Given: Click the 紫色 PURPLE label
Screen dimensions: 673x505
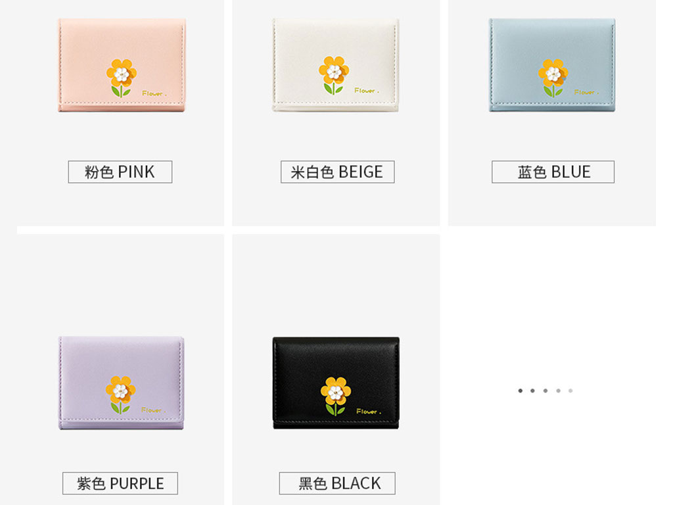Looking at the screenshot, I should point(120,483).
